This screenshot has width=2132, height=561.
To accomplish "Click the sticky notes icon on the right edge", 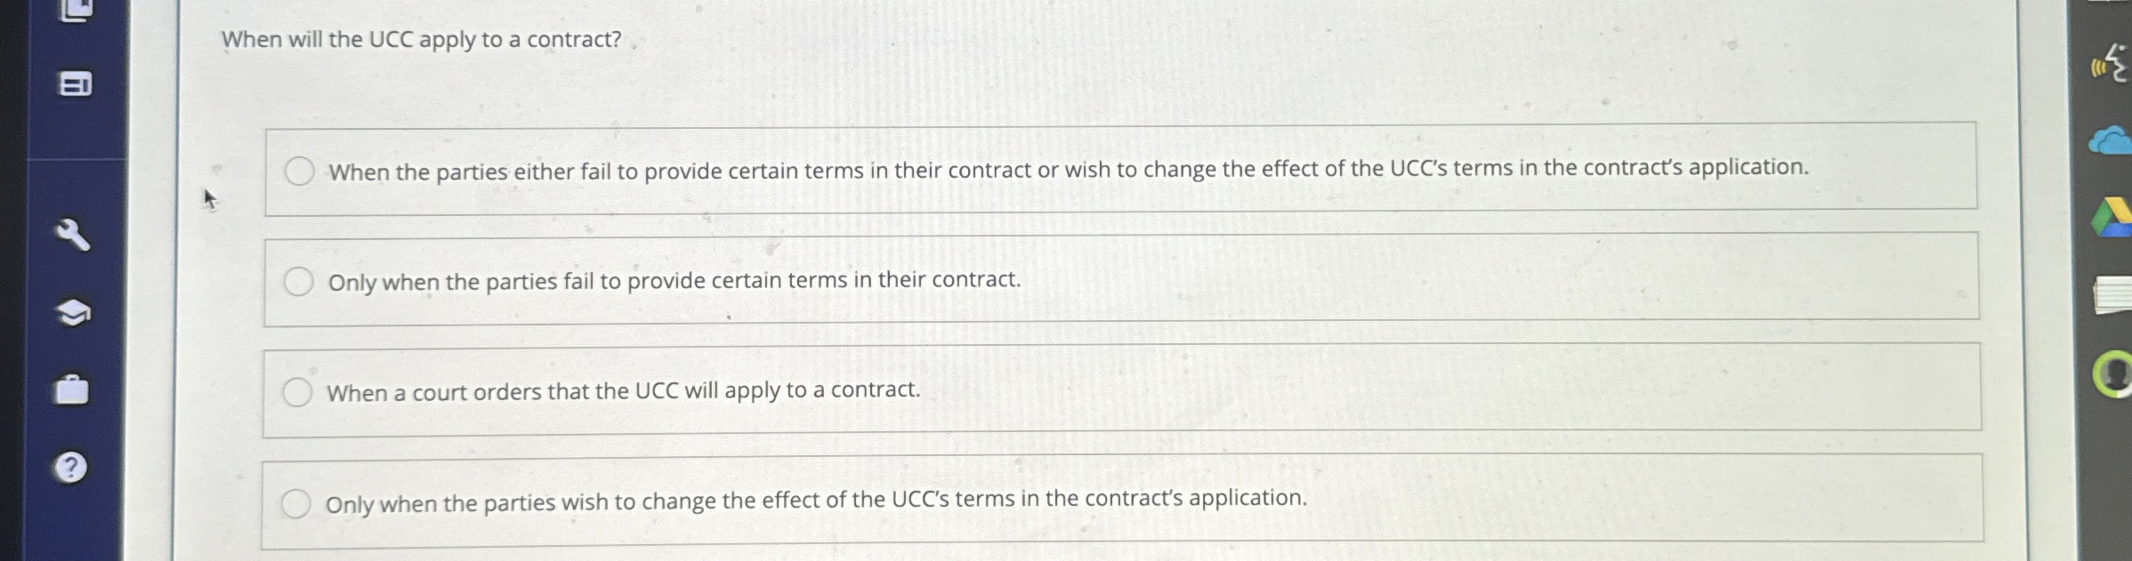I will pos(2114,293).
